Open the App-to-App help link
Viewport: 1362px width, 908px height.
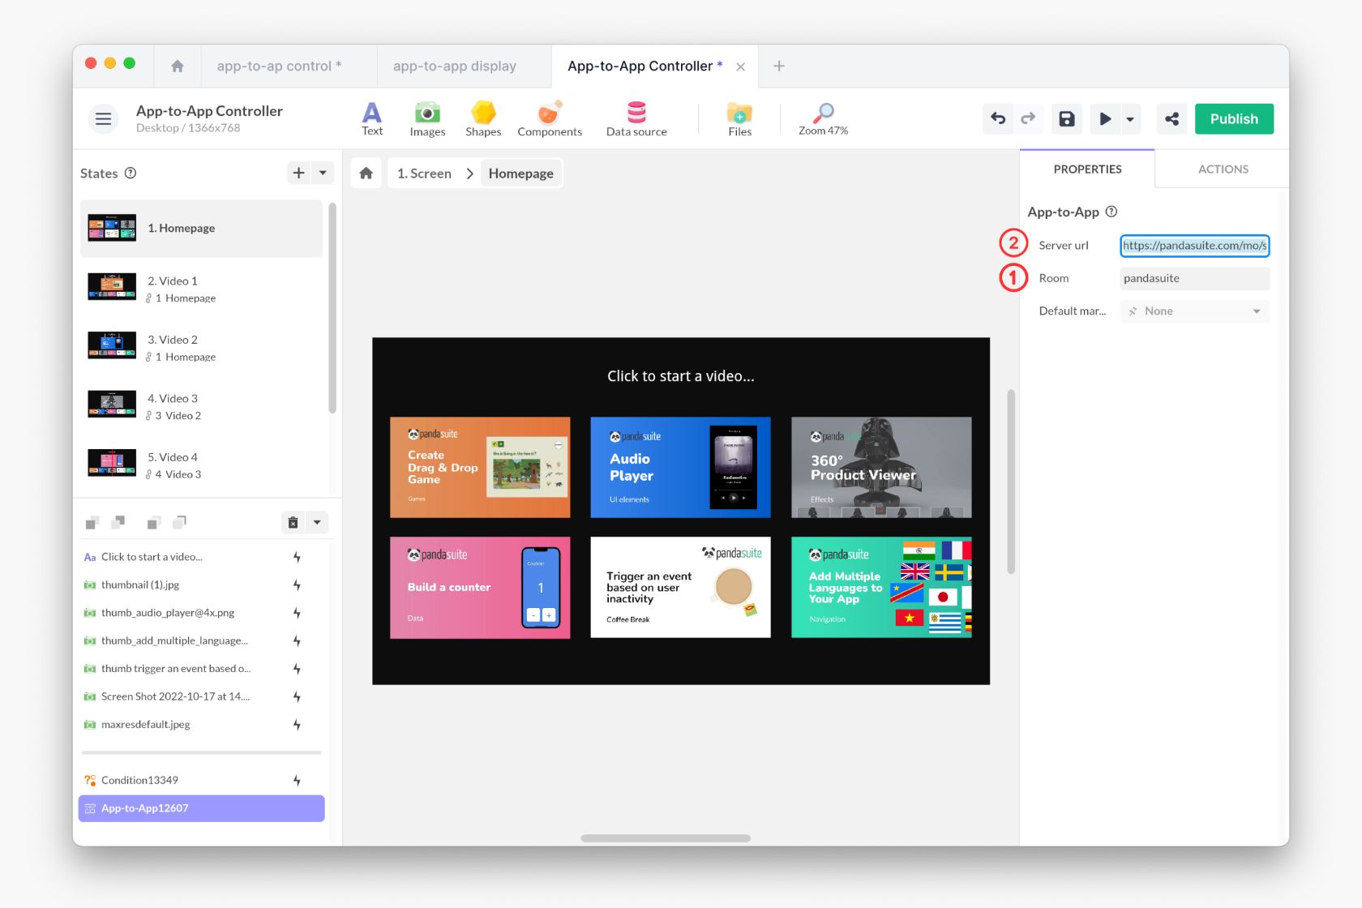point(1111,212)
